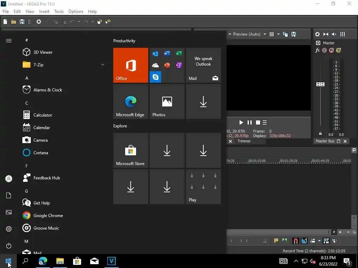Zoom out timeline with minus button
The width and height of the screenshot is (358, 268).
pyautogui.click(x=348, y=232)
